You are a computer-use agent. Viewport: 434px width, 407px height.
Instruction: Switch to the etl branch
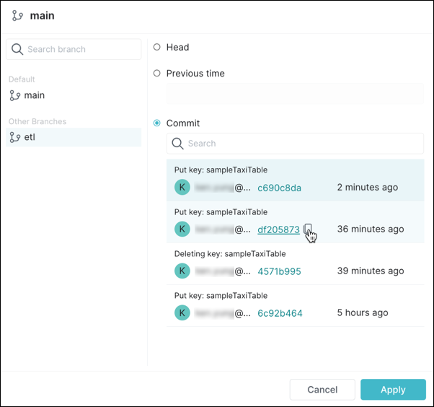coord(30,137)
